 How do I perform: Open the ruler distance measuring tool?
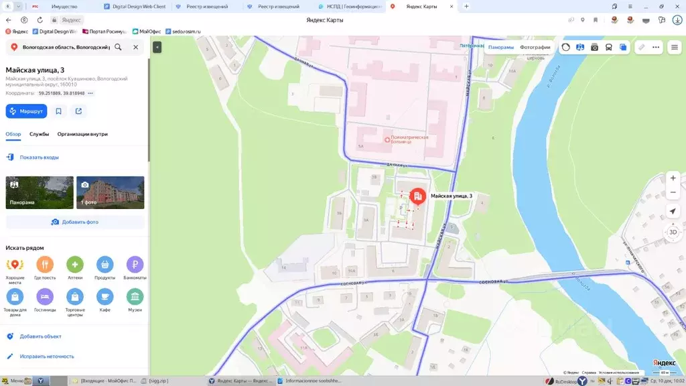coord(641,48)
